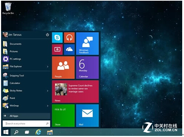Open the Calculator app
This screenshot has height=137, width=184.
click(x=26, y=83)
